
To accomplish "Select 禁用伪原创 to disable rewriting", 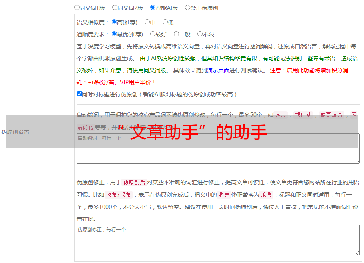I will coord(187,7).
